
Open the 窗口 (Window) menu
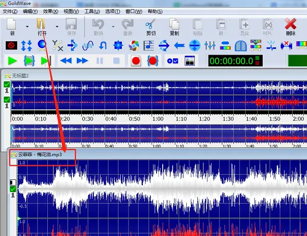[x=134, y=11]
